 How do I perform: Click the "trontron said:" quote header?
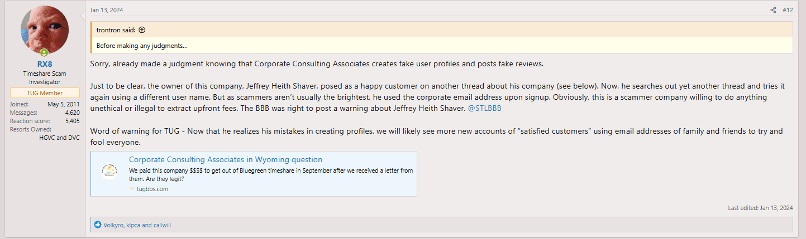pos(116,30)
